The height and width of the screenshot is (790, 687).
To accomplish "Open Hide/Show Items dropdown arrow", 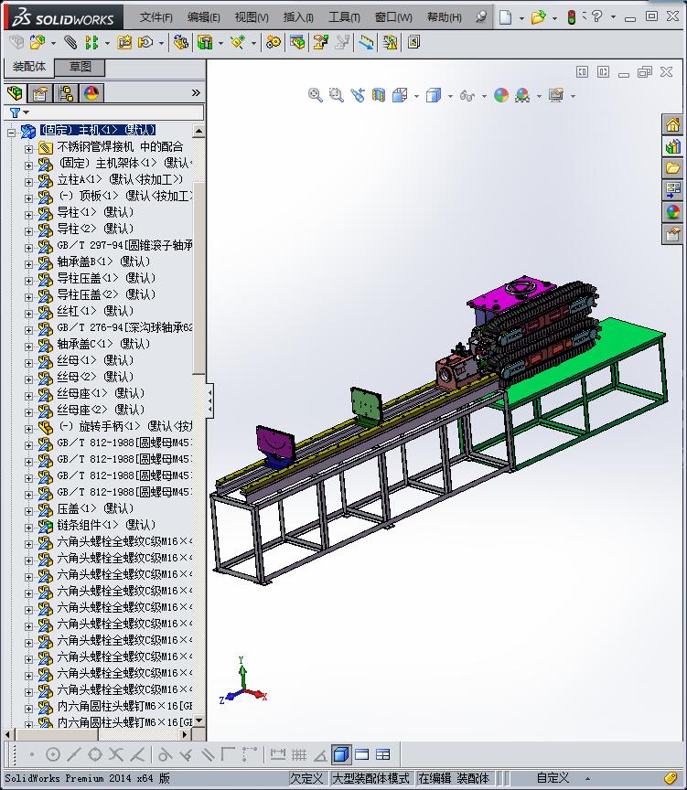I will [x=484, y=96].
